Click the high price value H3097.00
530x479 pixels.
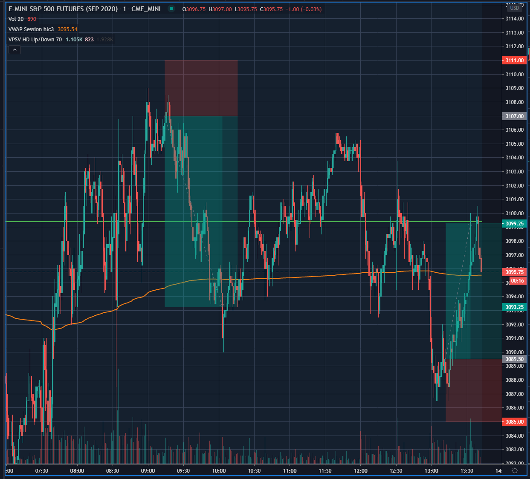coord(220,9)
